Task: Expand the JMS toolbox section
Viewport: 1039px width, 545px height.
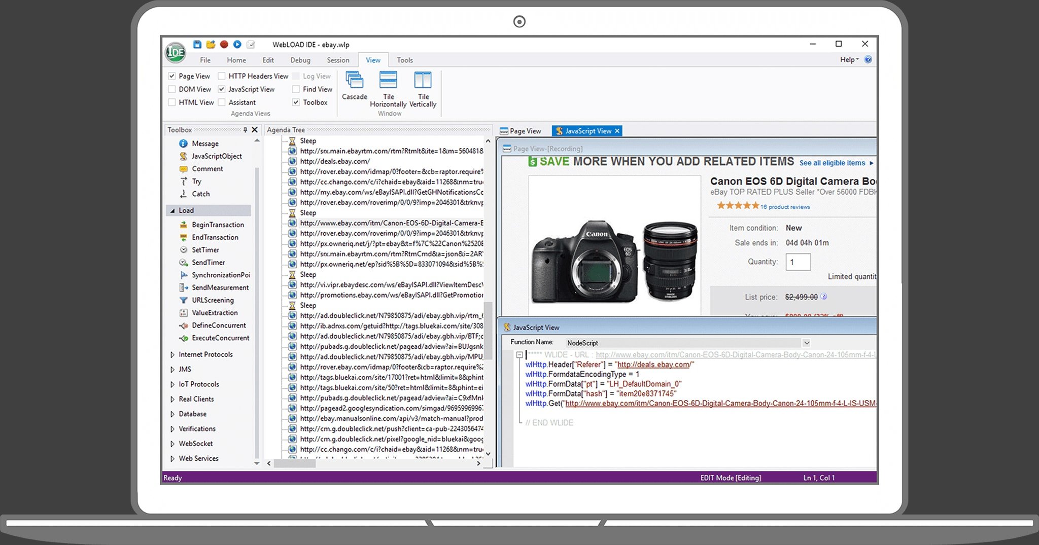Action: (172, 370)
